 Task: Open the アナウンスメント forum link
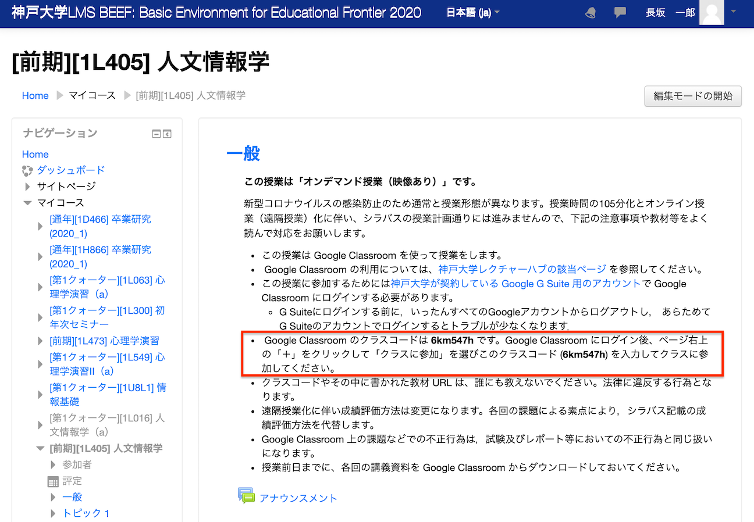(298, 498)
